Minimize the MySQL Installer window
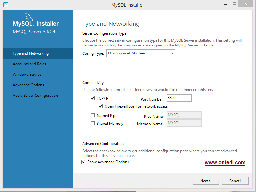Viewport: 256px width, 192px height. pos(226,4)
